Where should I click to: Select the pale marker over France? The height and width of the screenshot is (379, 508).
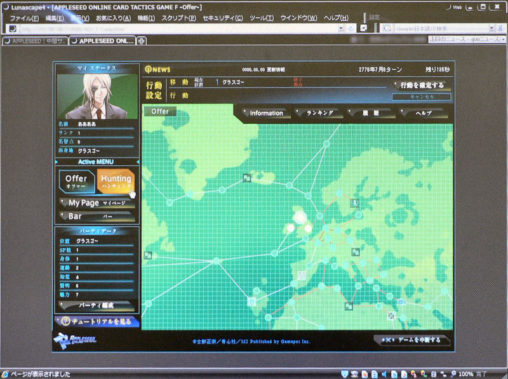[x=302, y=276]
